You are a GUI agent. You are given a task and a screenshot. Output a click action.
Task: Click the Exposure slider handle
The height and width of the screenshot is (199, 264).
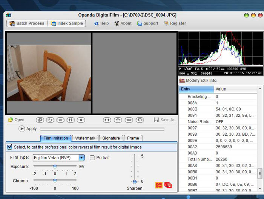(55, 166)
